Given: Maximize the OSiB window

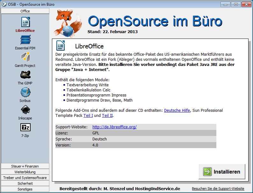Looking at the screenshot, I should click(236, 4).
